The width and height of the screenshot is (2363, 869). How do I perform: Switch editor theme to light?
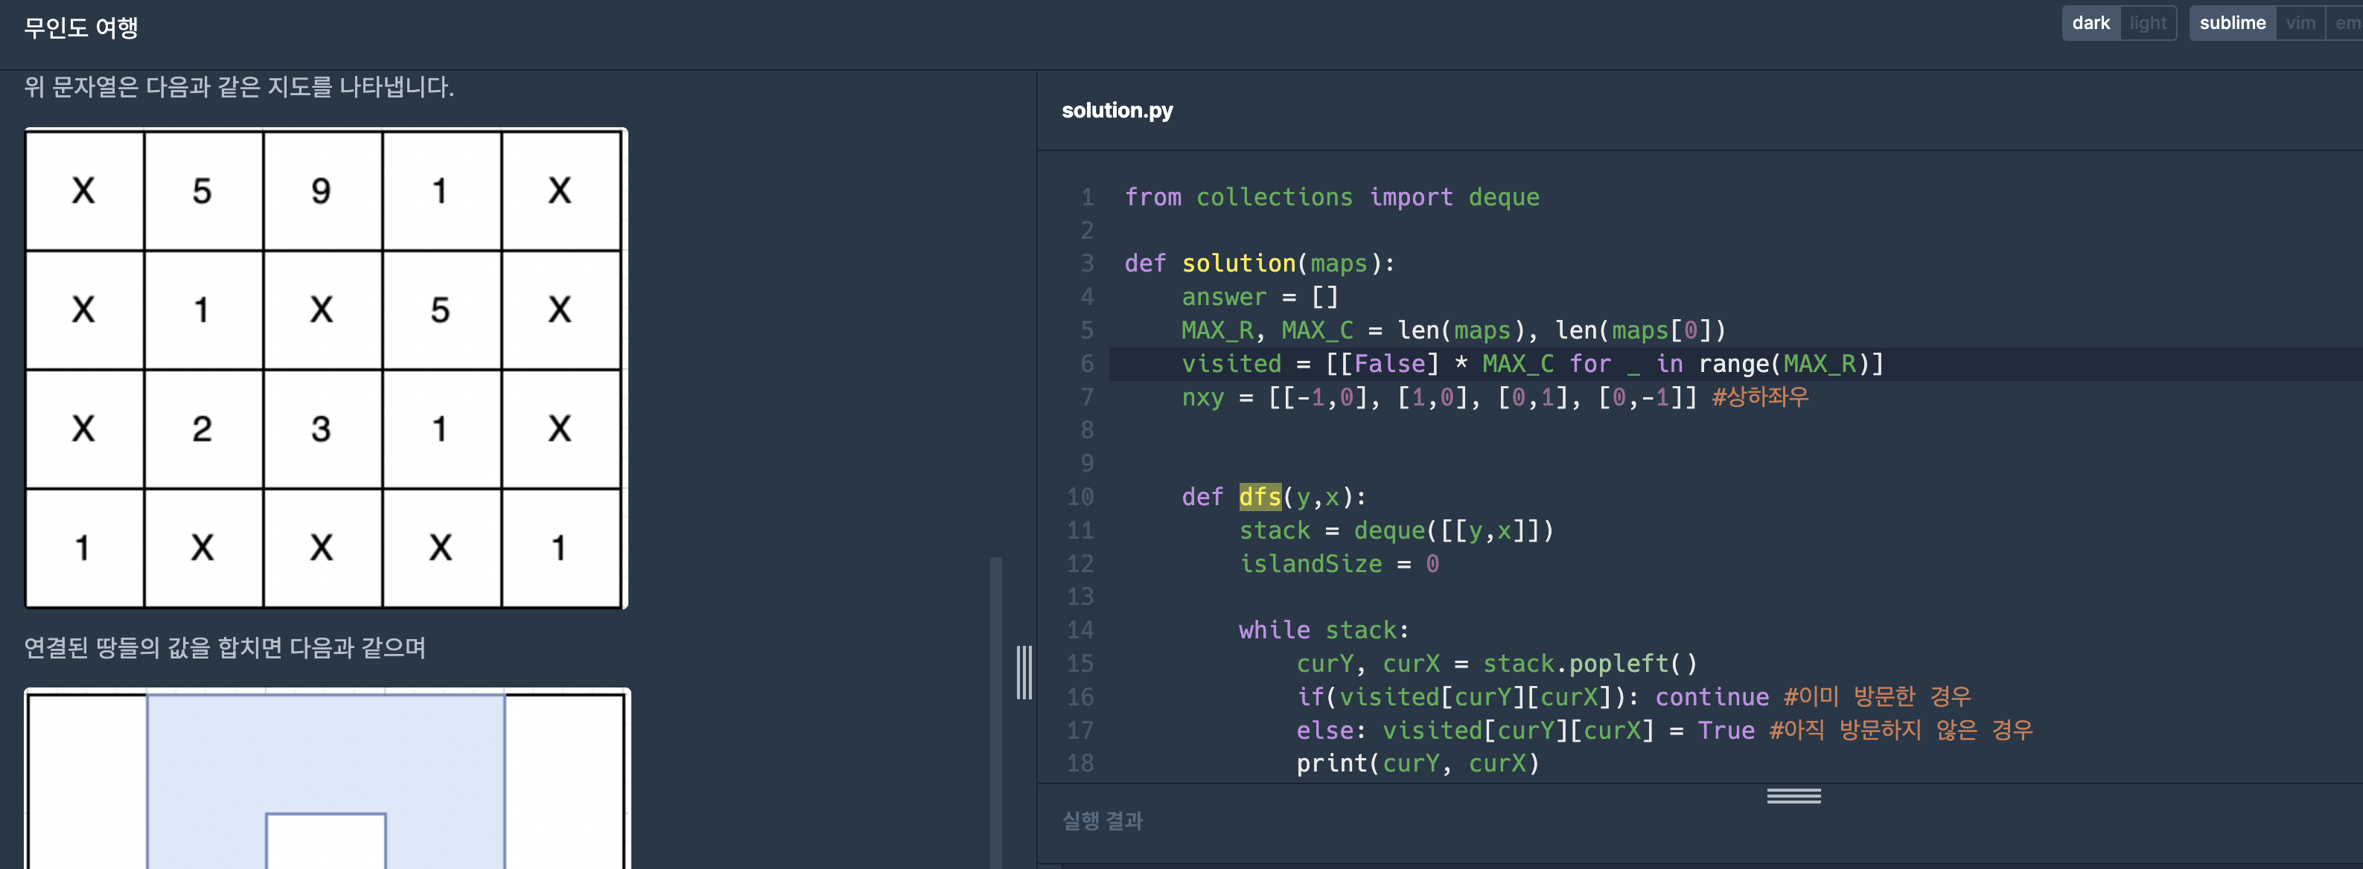[x=2147, y=23]
